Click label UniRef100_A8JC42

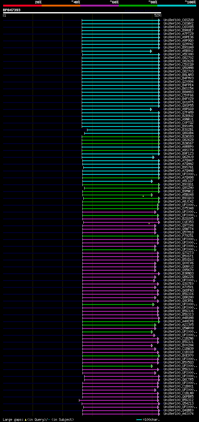pyautogui.click(x=178, y=201)
